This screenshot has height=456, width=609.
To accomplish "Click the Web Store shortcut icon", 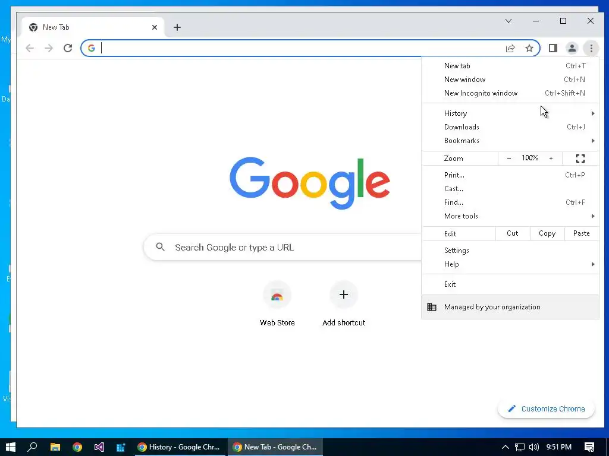I will (x=277, y=295).
